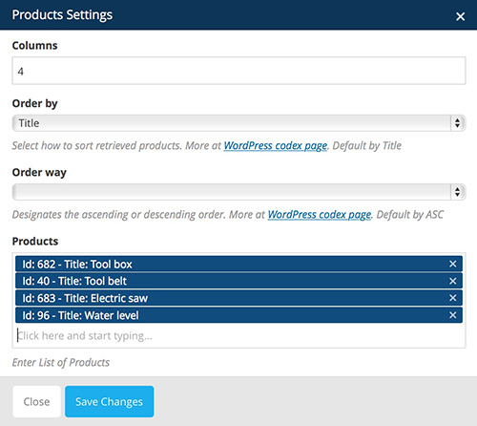Select the 'Id: 682 - Title: Tool box' tag

point(238,264)
